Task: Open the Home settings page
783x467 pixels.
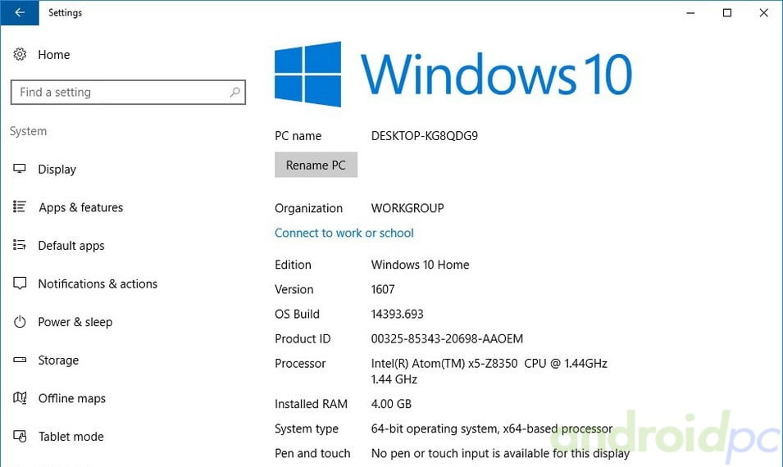Action: click(54, 54)
